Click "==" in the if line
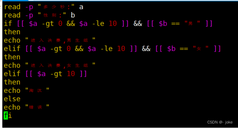Viewport: 238px width, 128px height. 175,24
